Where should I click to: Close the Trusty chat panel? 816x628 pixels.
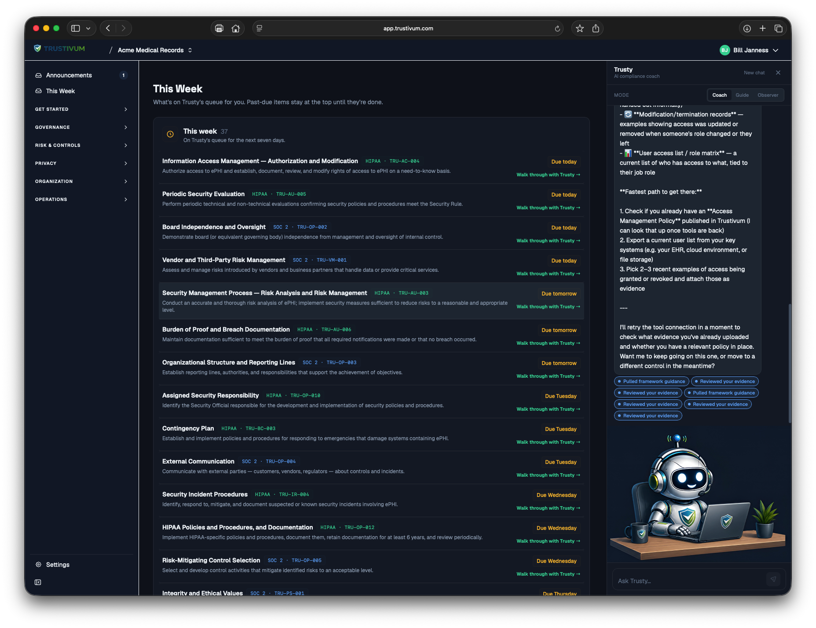pyautogui.click(x=778, y=73)
